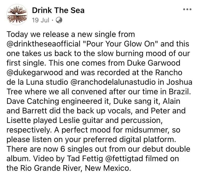Open the three-dot post options menu
Viewport: 199px width, 175px height.
pos(187,9)
